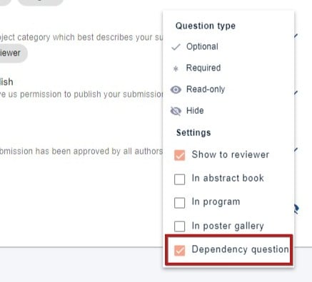Click the checkmark icon beside Optional
Viewport: 312px width, 282px height.
pyautogui.click(x=176, y=47)
